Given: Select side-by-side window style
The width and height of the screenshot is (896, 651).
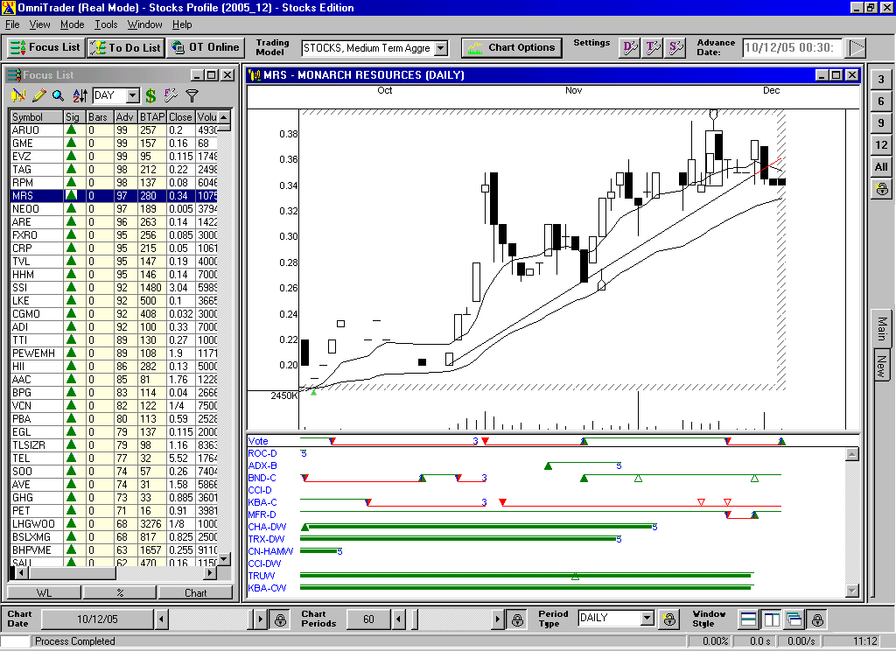Looking at the screenshot, I should pyautogui.click(x=772, y=619).
